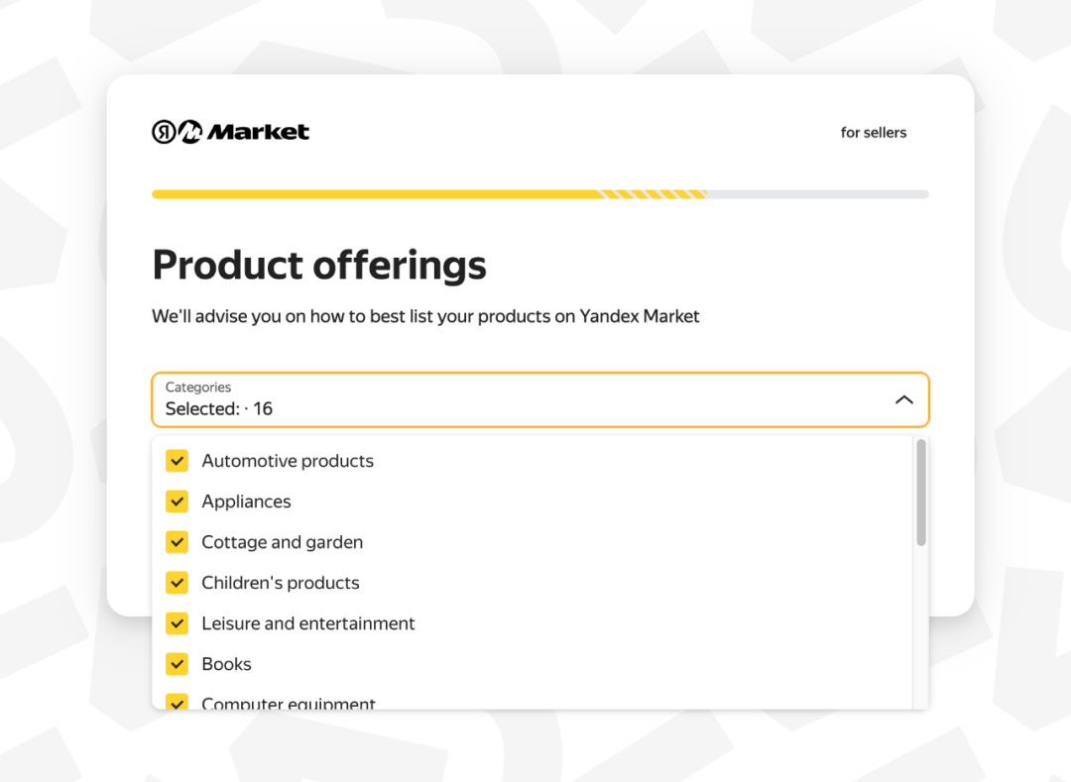Uncheck the Children's products checkbox

click(x=178, y=583)
